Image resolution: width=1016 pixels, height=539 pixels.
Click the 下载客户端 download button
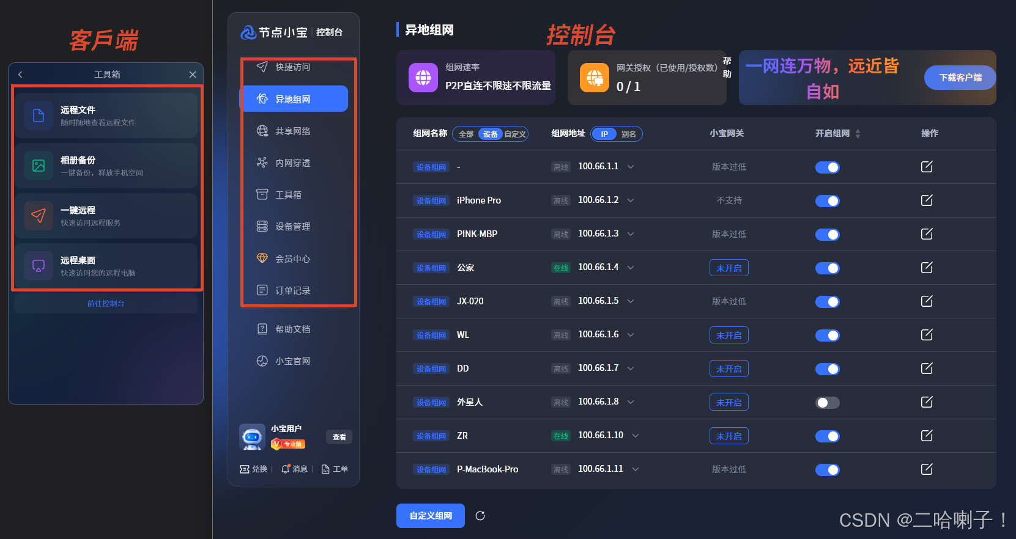tap(960, 78)
